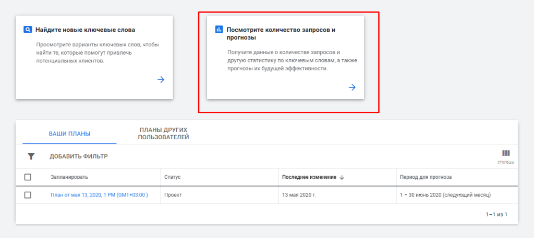Click the Статус column header

(172, 178)
